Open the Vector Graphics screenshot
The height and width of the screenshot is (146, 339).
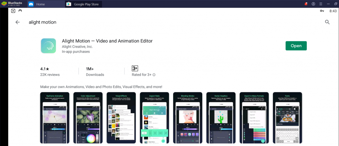pyautogui.click(x=221, y=118)
